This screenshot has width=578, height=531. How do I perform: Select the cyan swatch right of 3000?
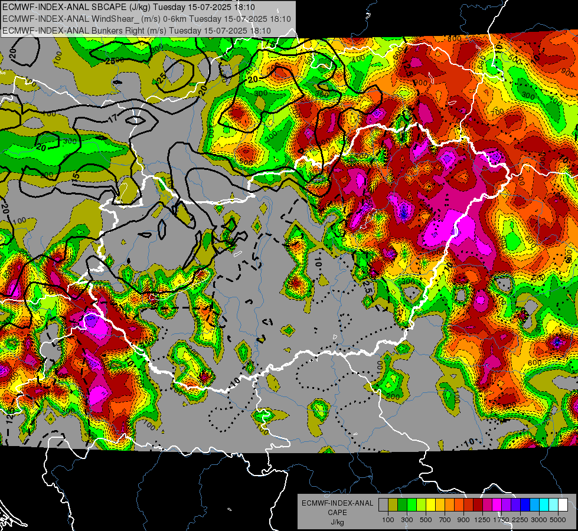(544, 504)
